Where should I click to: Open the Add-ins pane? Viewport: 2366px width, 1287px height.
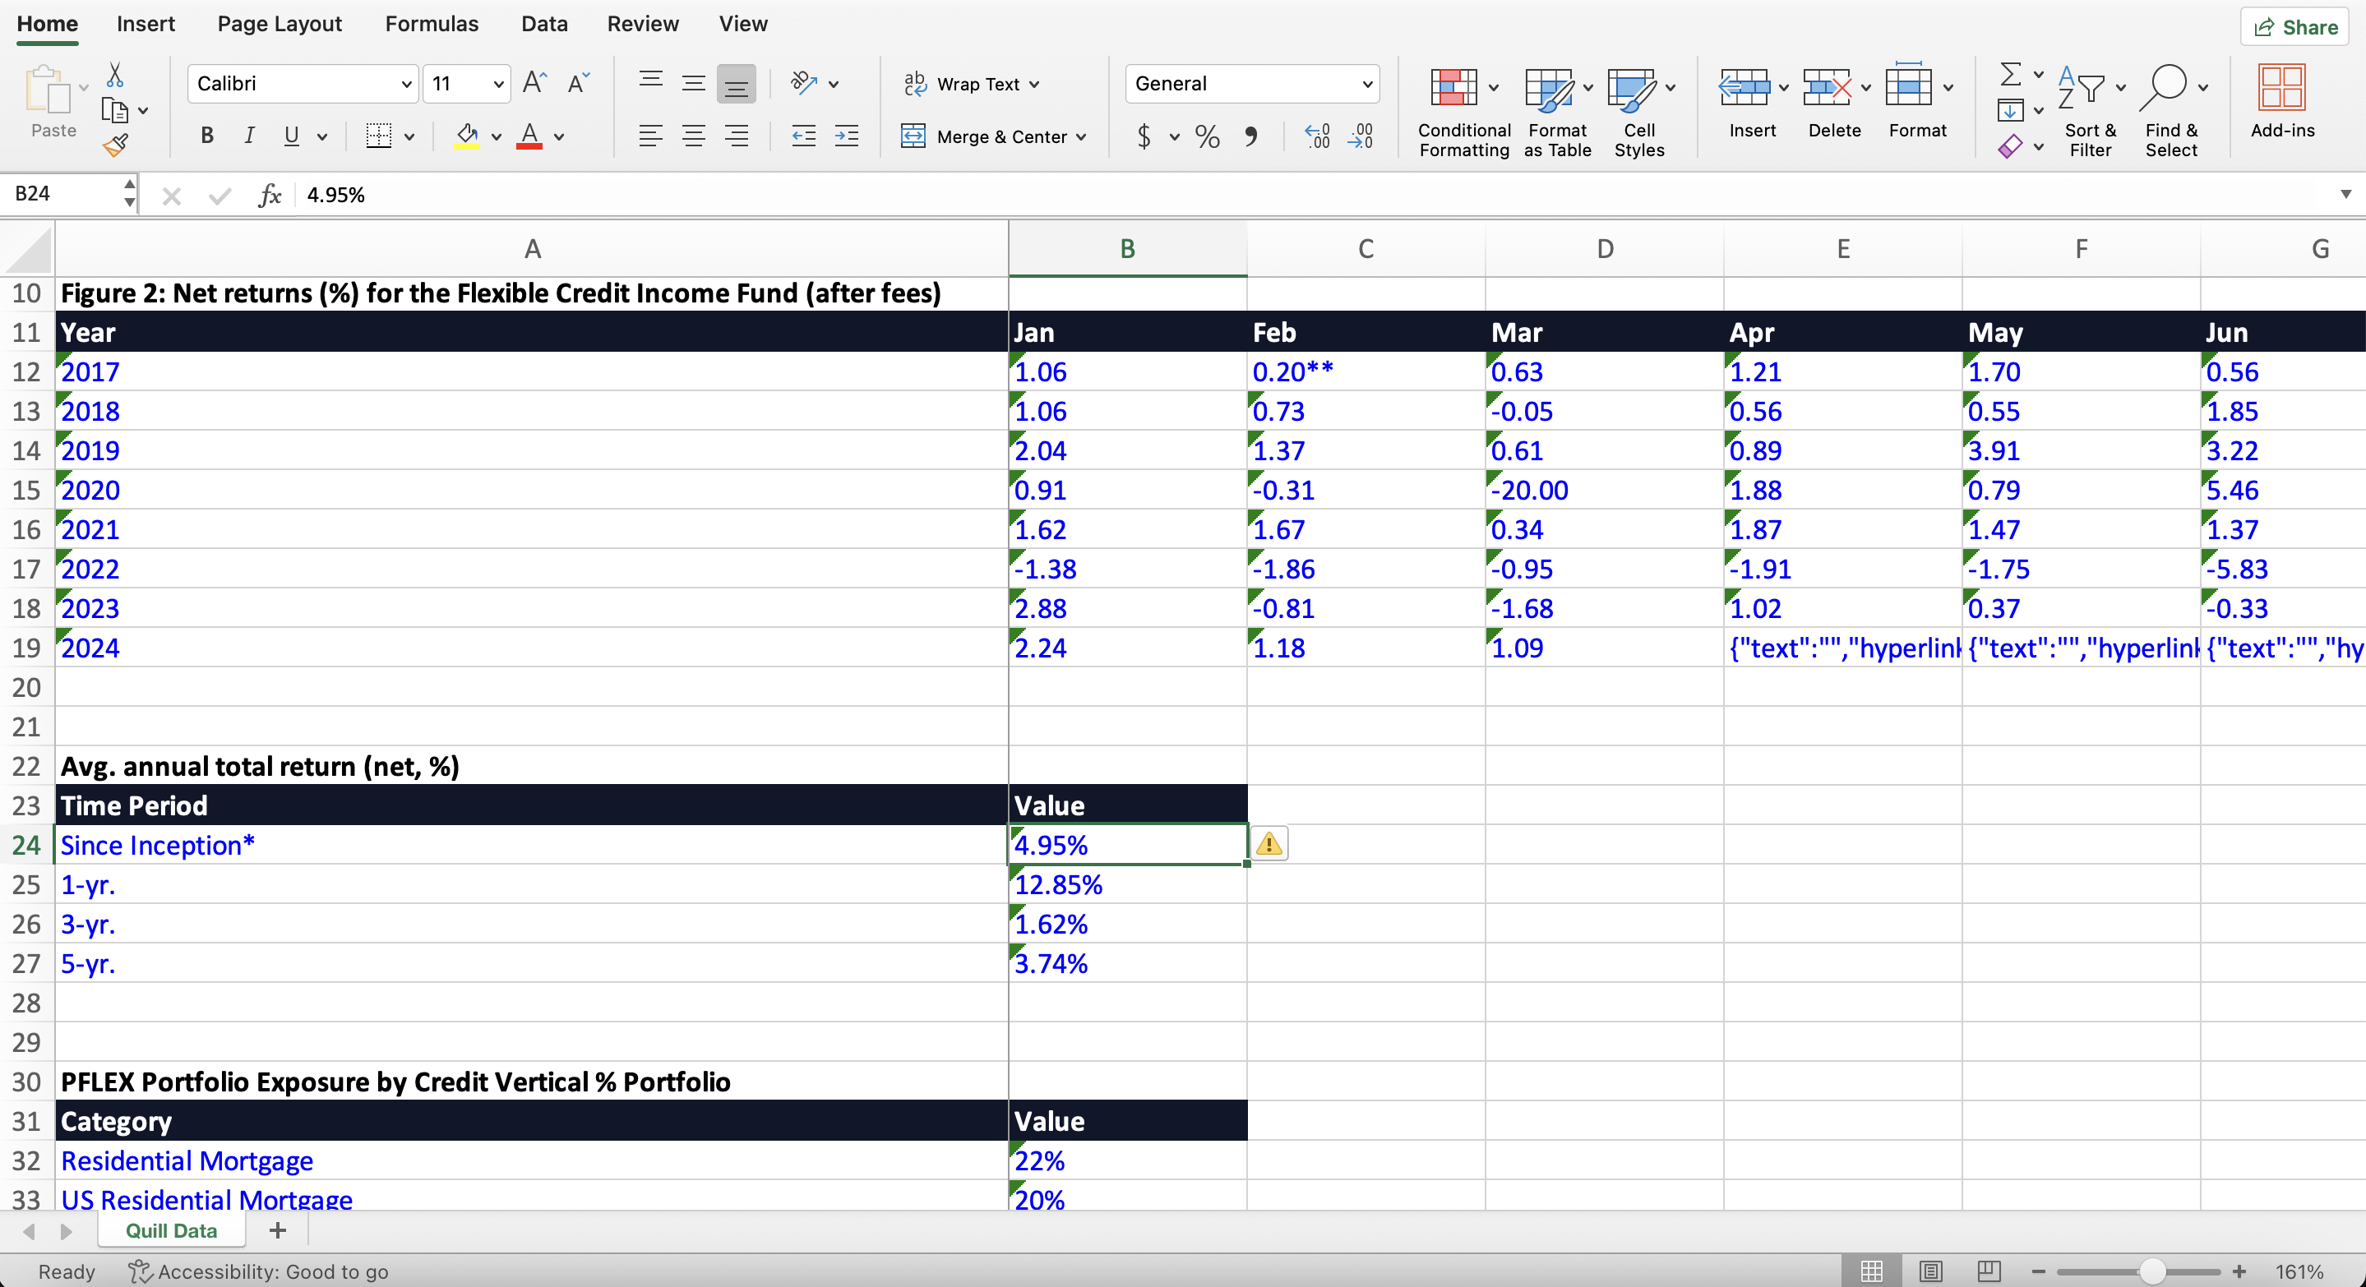pos(2282,102)
